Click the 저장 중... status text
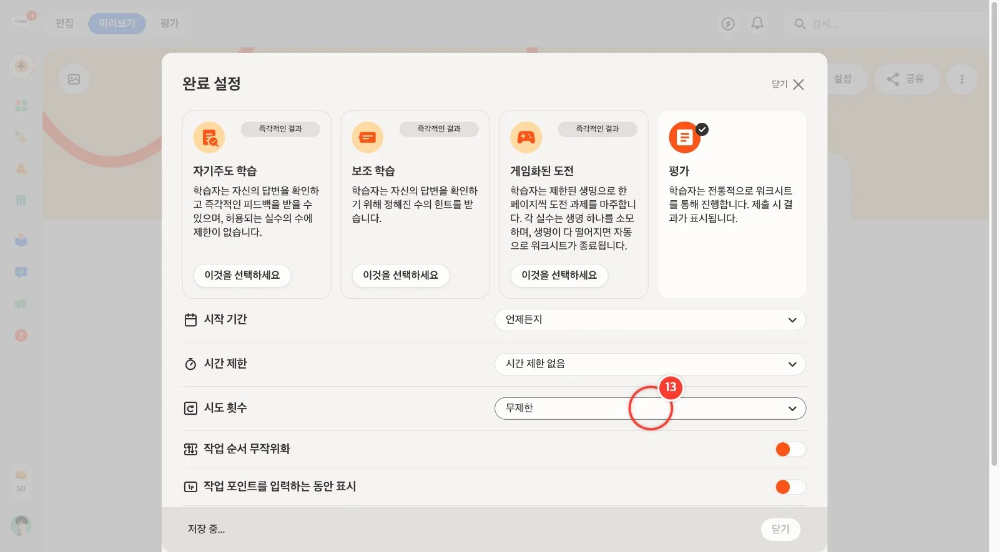 click(207, 530)
